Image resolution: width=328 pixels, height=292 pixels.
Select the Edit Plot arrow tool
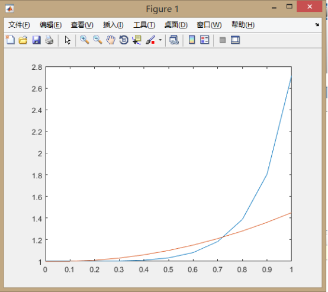(67, 40)
